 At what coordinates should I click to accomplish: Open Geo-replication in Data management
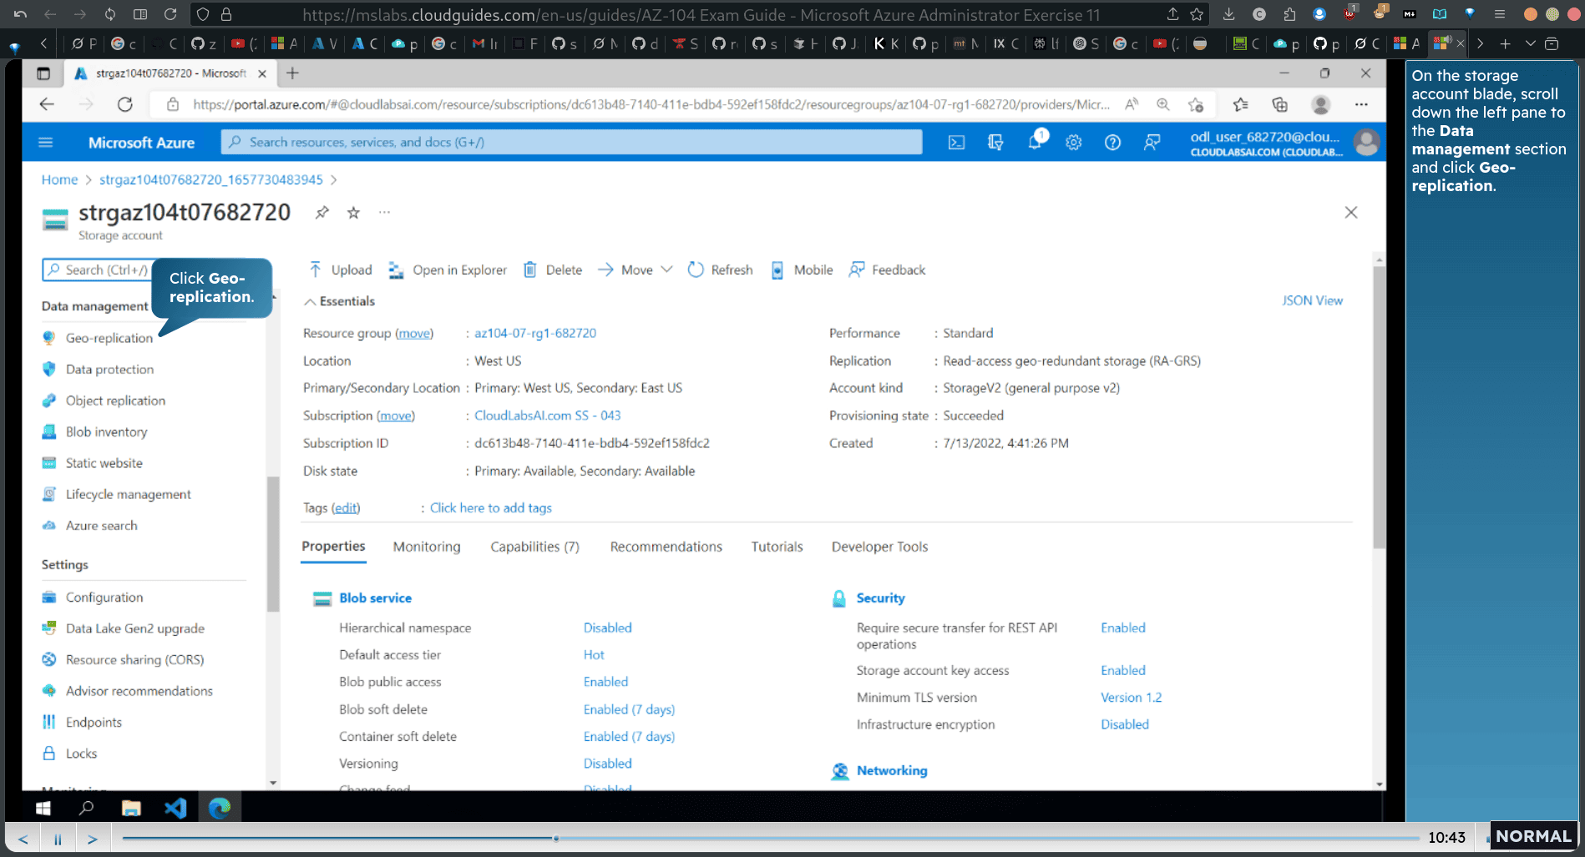109,338
